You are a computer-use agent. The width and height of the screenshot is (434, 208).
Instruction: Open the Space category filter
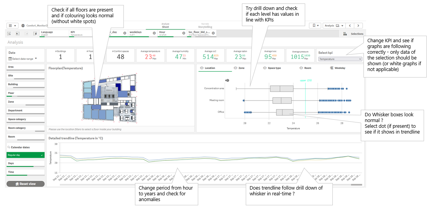pos(25,120)
